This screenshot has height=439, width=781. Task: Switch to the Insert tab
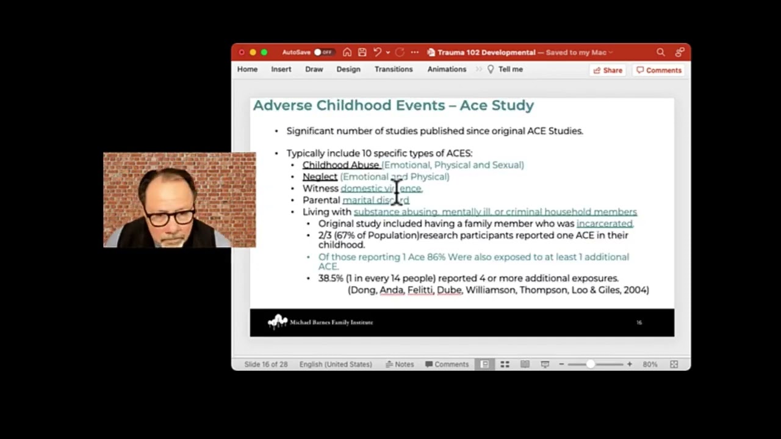[281, 70]
